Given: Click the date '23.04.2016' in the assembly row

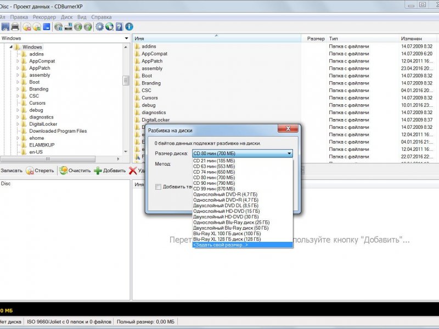Looking at the screenshot, I should (x=417, y=68).
